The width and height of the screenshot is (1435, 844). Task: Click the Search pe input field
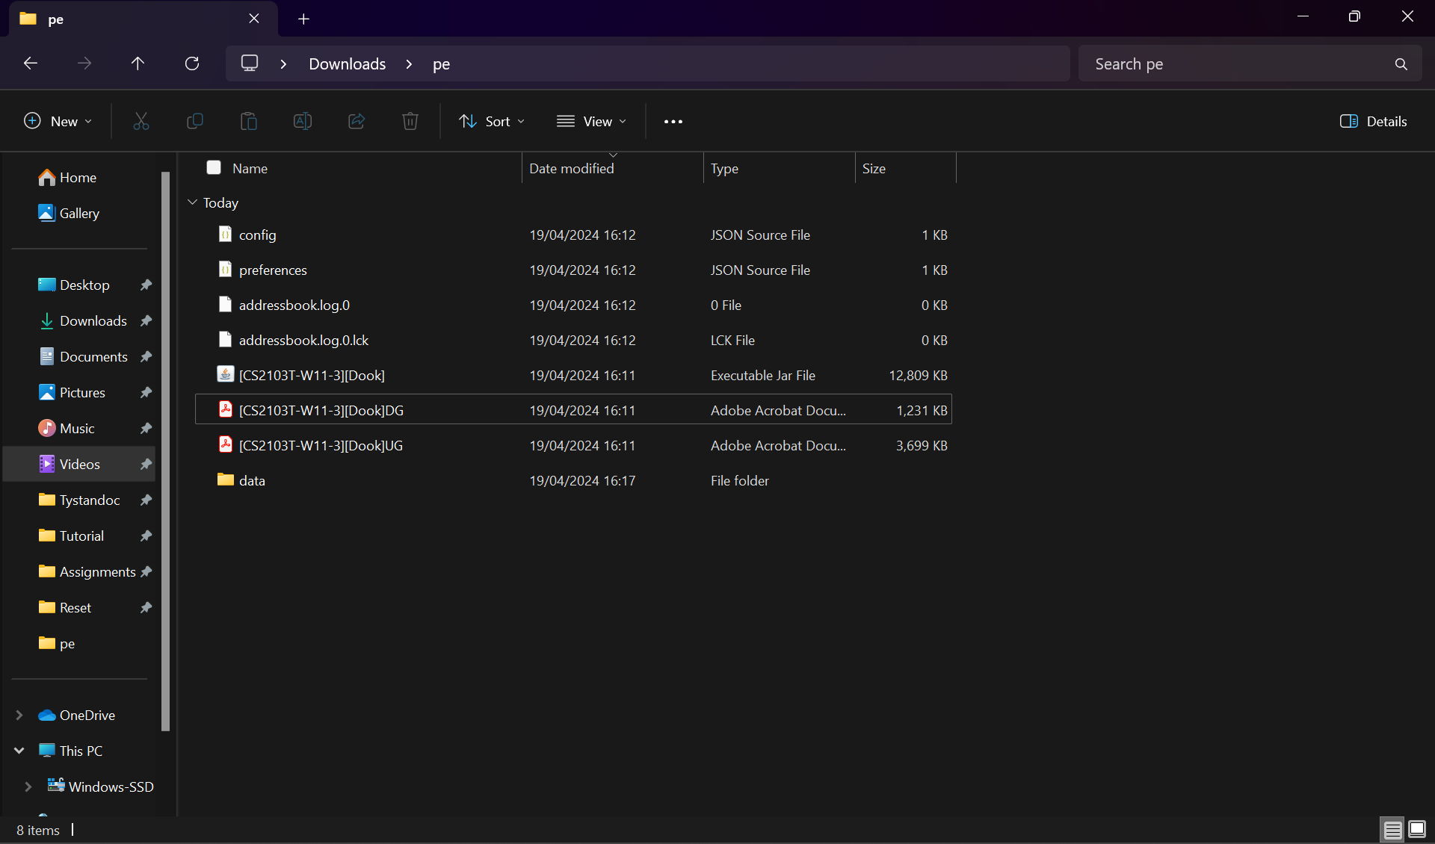pos(1233,63)
